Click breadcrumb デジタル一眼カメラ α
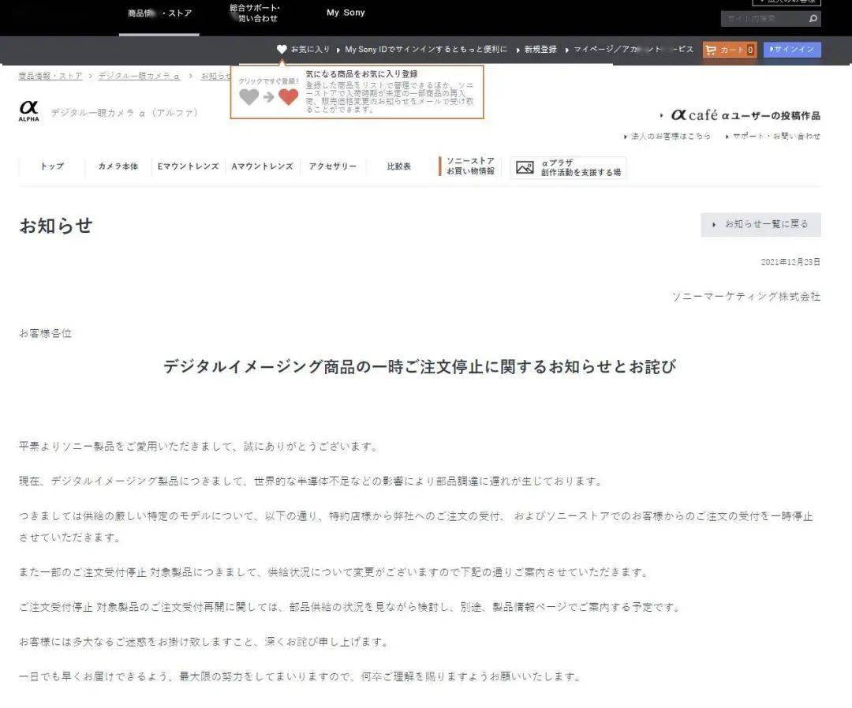 click(139, 76)
